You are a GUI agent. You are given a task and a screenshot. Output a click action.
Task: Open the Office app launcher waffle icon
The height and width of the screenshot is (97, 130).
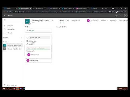(5, 16)
